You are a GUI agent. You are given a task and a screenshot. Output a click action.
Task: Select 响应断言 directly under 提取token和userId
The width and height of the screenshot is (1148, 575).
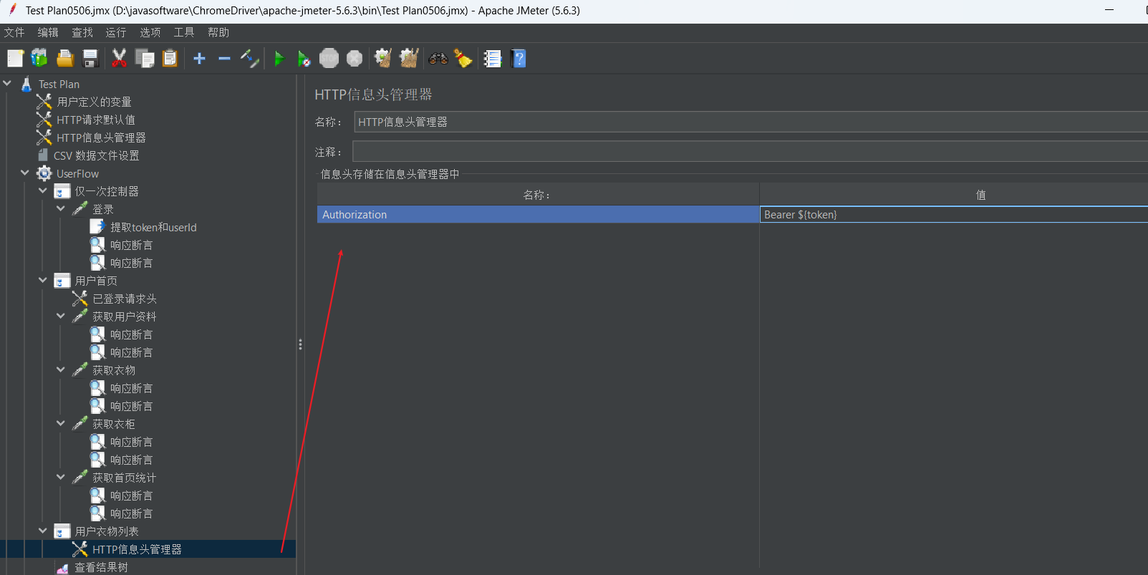[x=131, y=245]
